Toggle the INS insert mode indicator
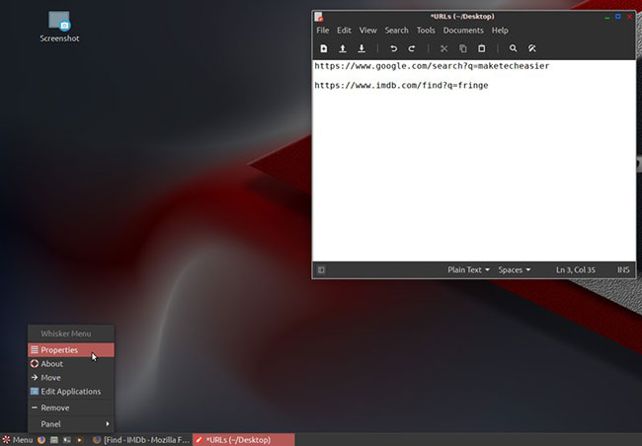642x446 pixels. [623, 270]
